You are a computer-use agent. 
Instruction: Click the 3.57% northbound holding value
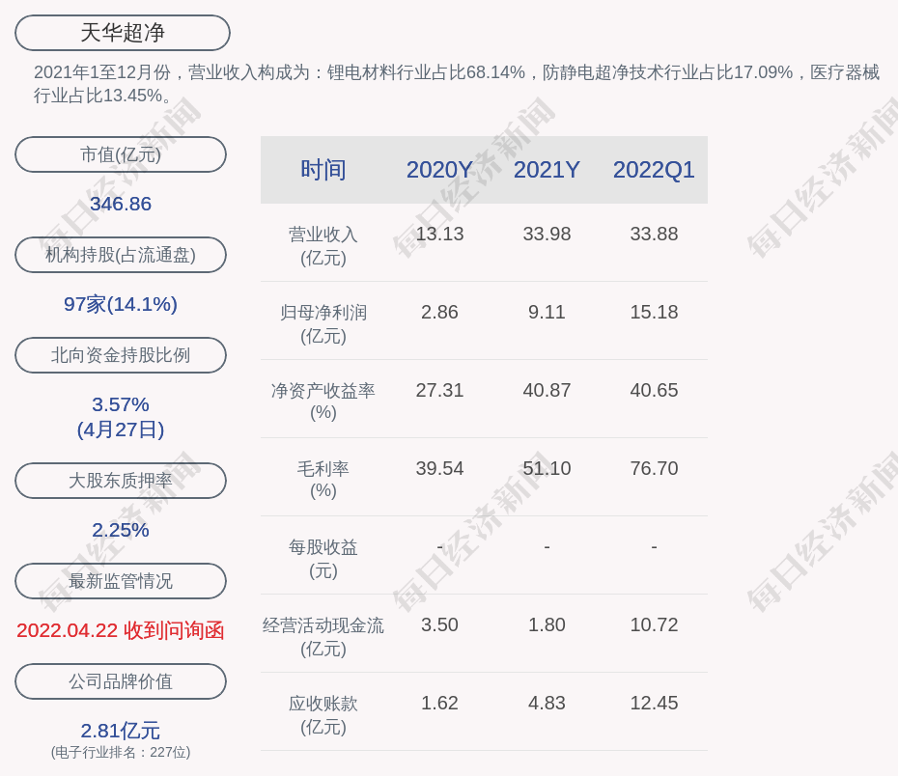point(121,404)
